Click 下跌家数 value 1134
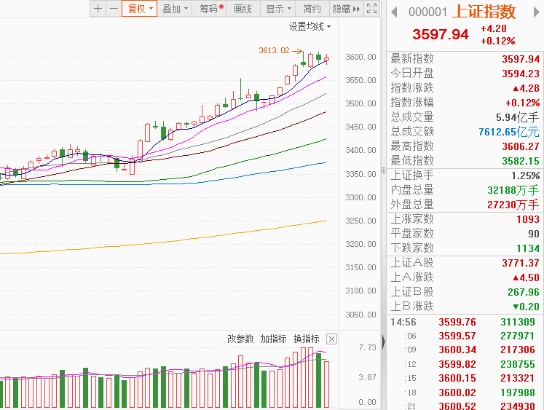The width and height of the screenshot is (544, 410). click(528, 248)
